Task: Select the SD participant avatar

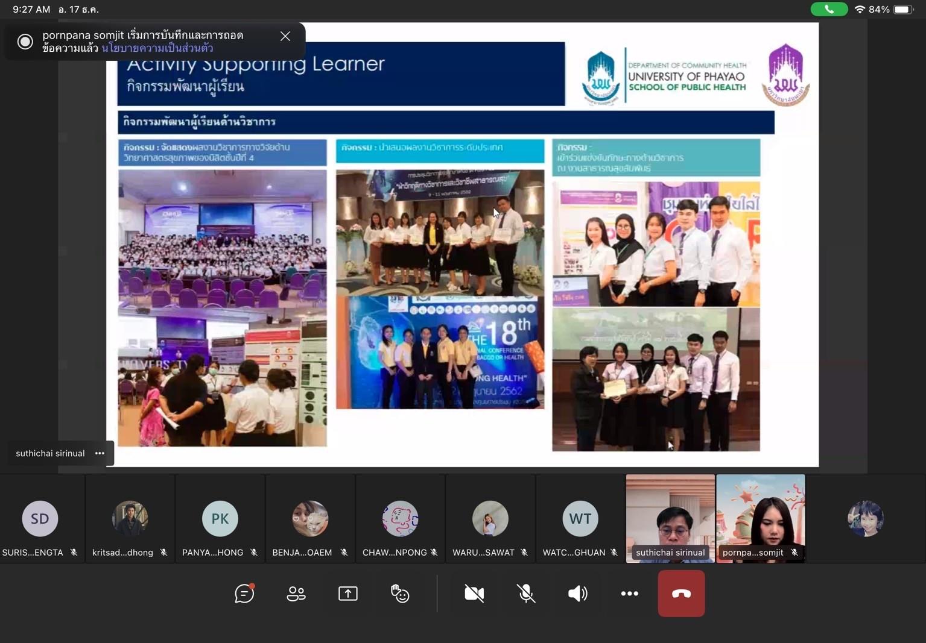Action: click(x=40, y=518)
